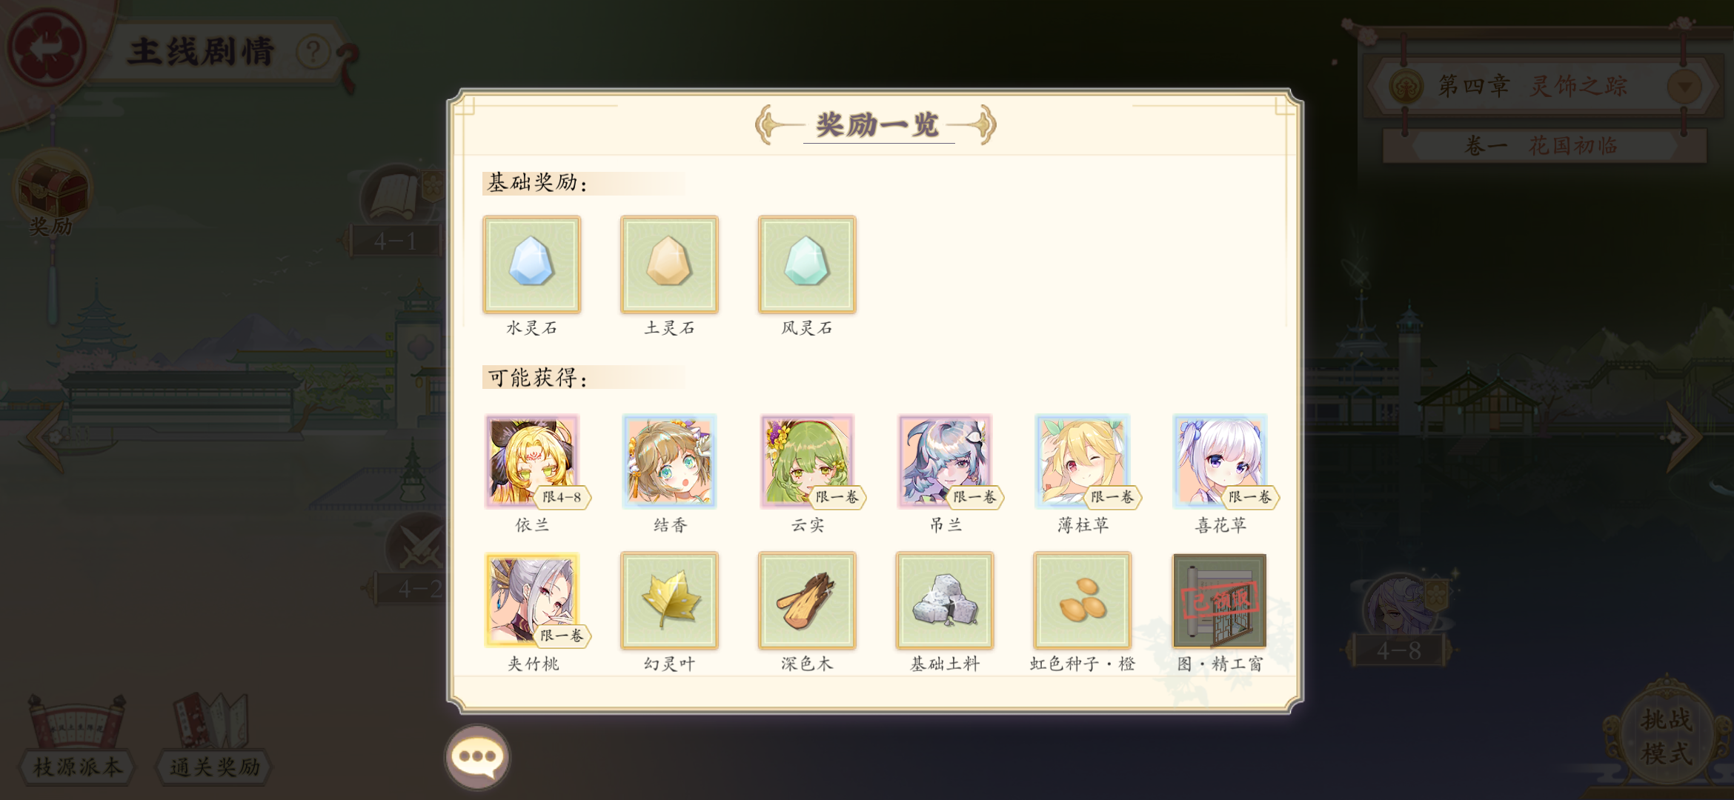View the 依兰 character portrait
Image resolution: width=1734 pixels, height=800 pixels.
click(531, 461)
